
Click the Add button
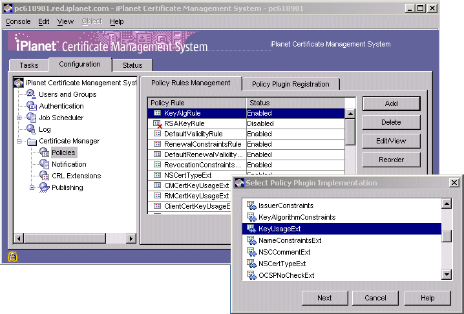391,103
